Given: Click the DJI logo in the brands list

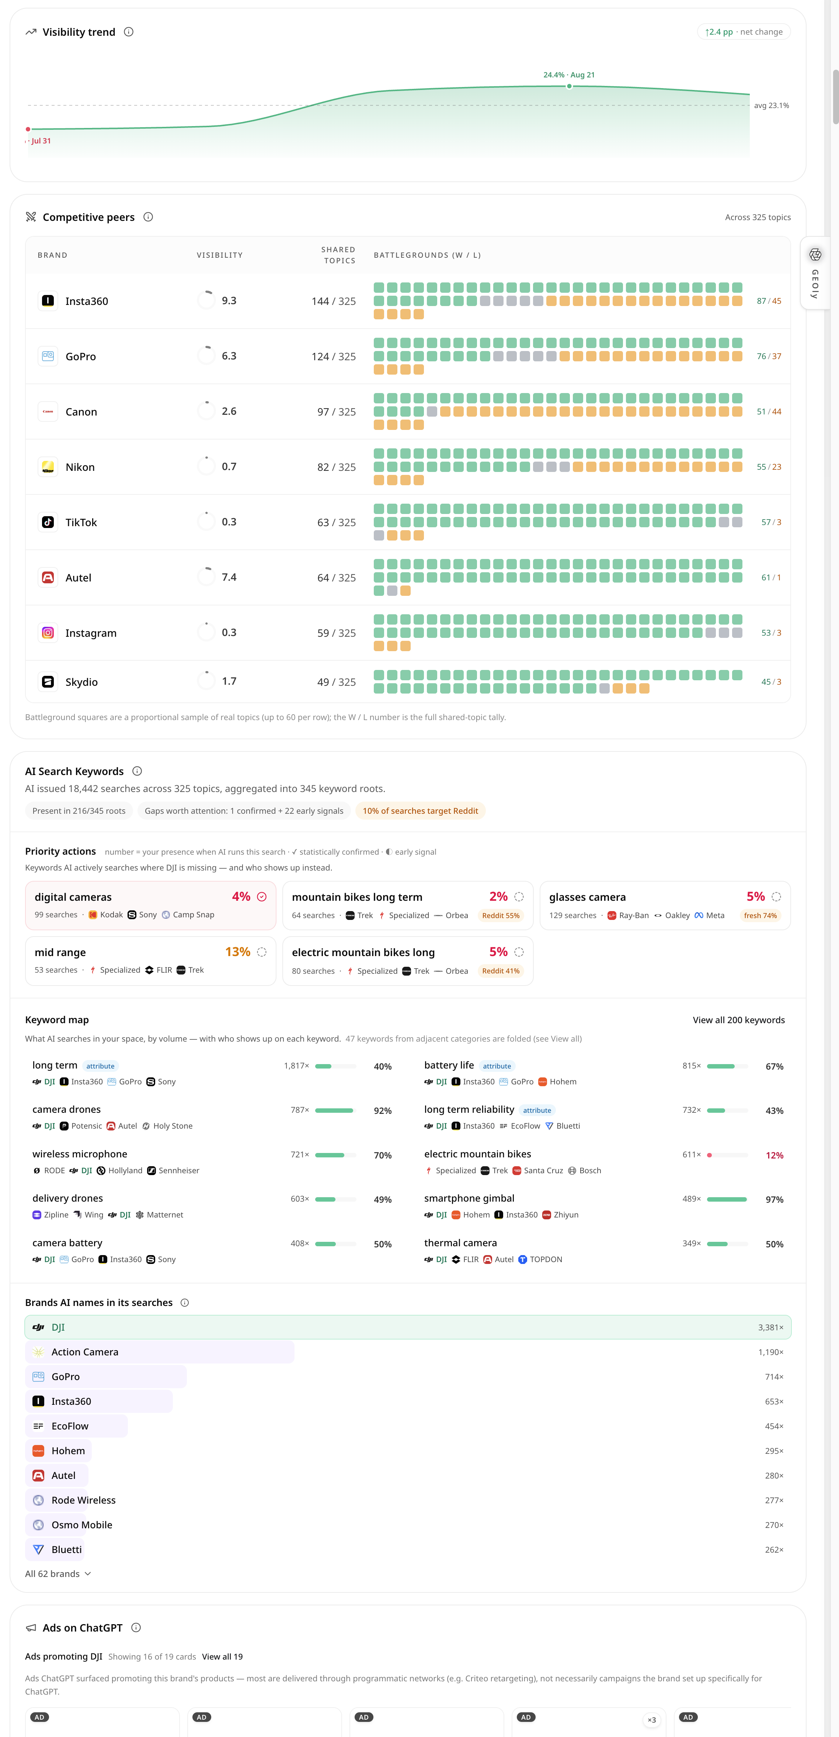Looking at the screenshot, I should 38,1327.
